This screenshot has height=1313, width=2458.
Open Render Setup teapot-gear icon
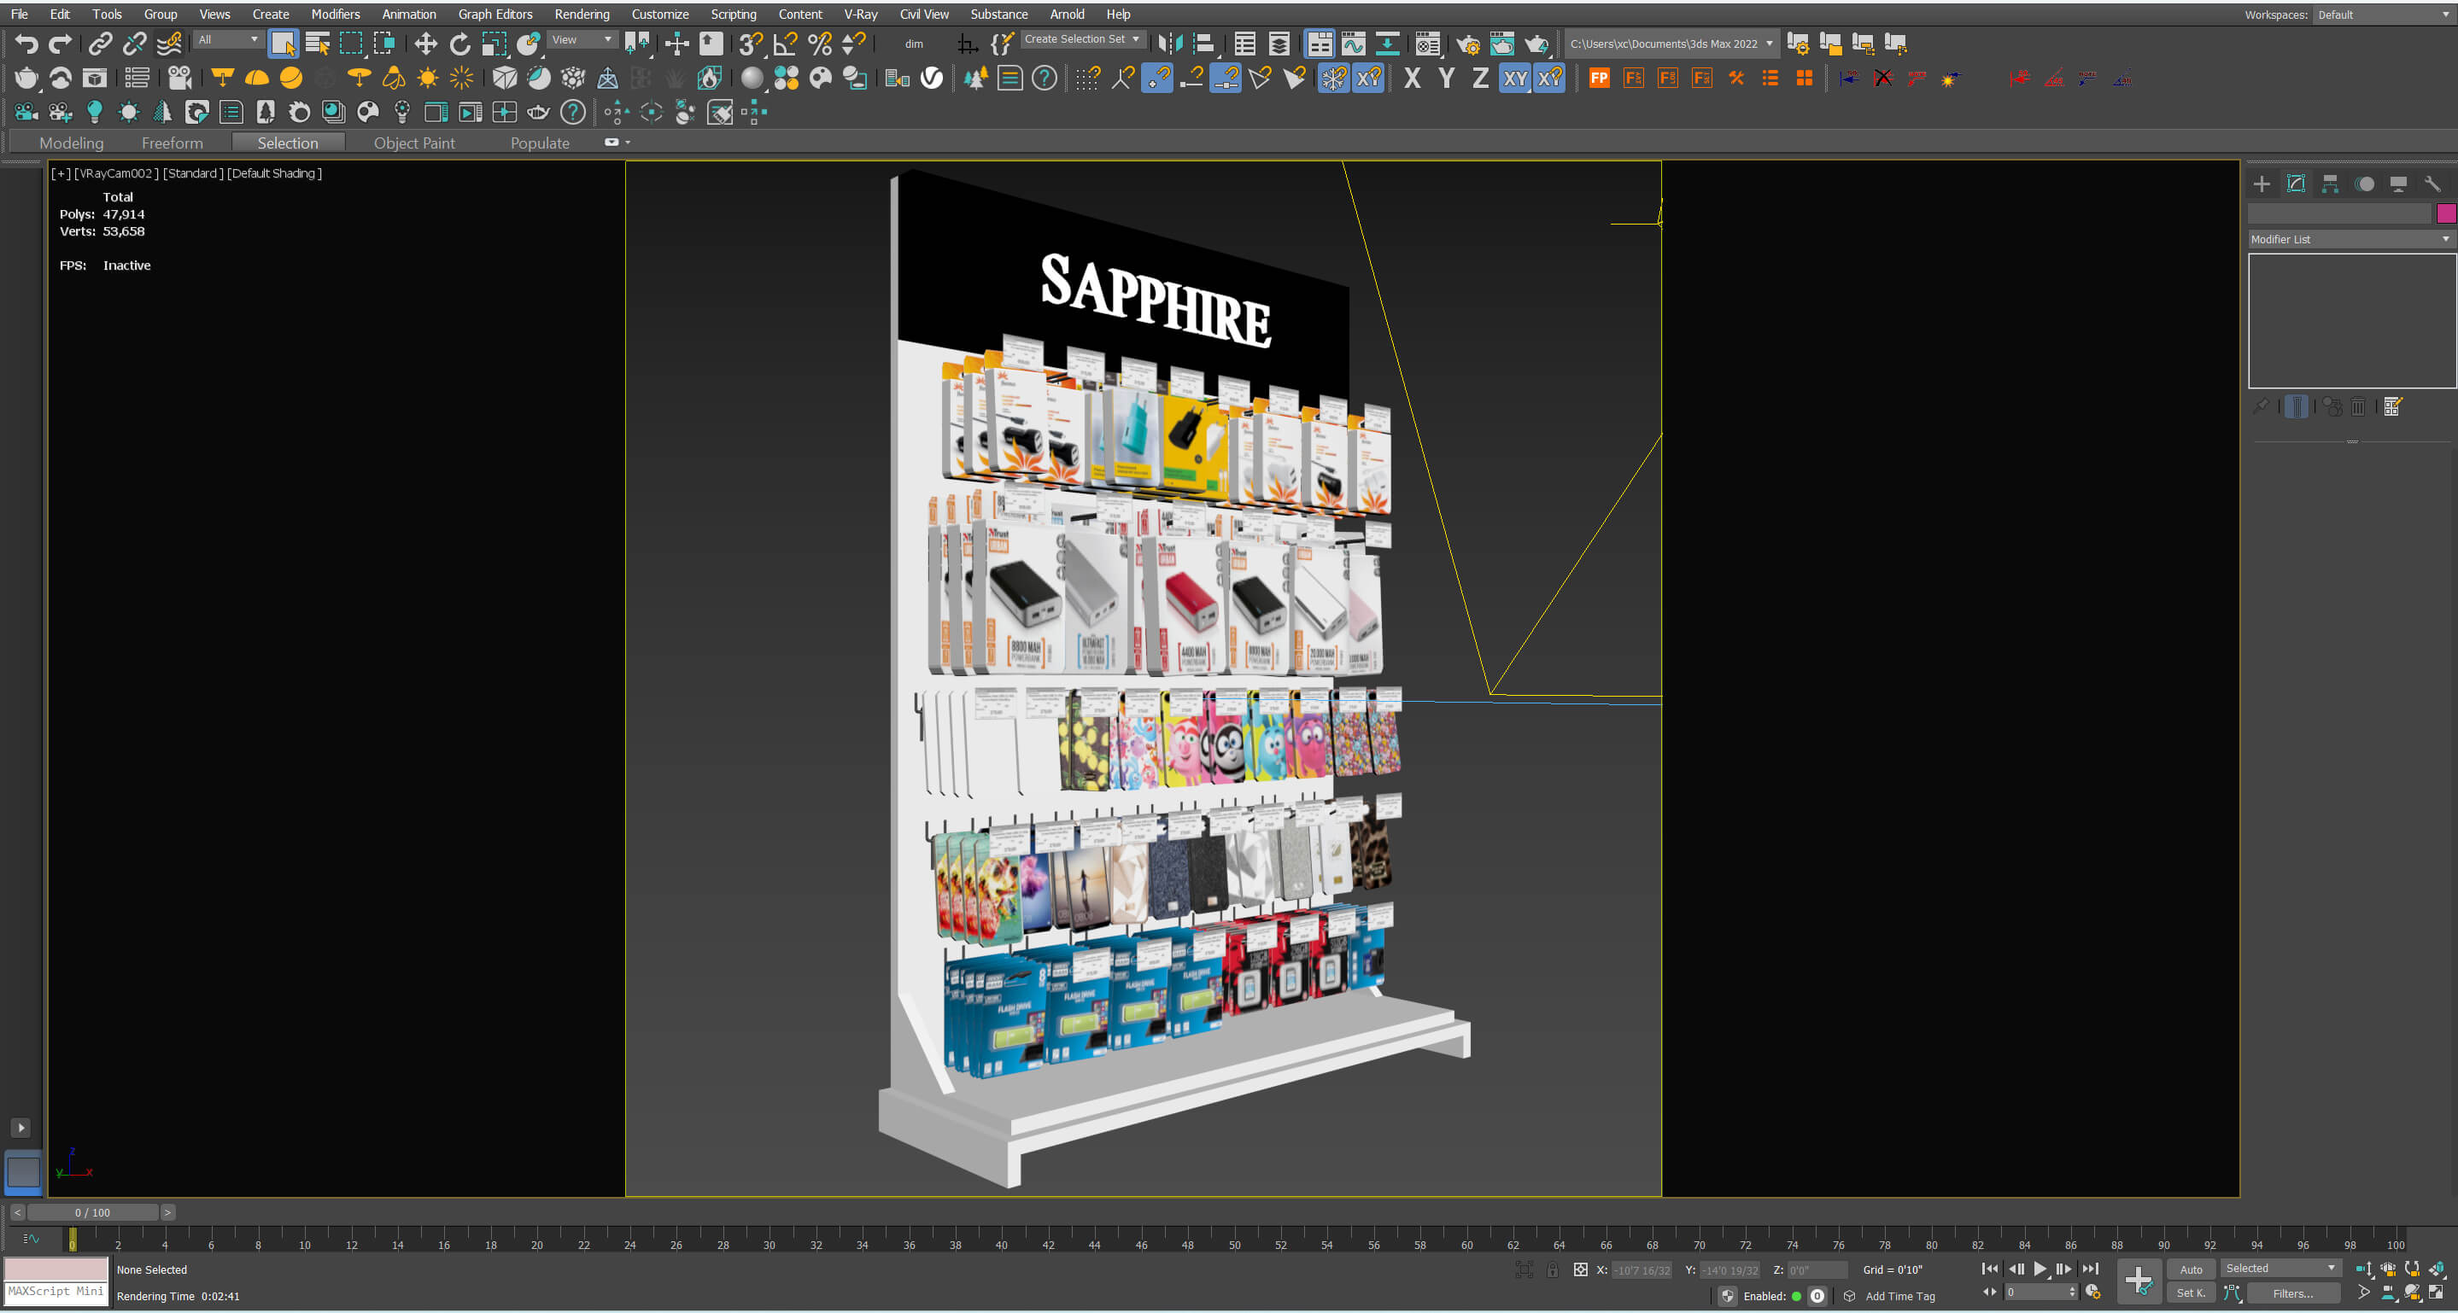click(x=1467, y=44)
